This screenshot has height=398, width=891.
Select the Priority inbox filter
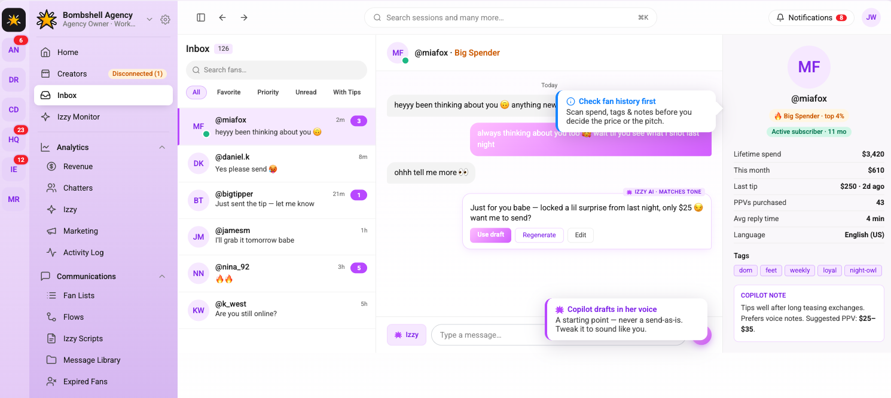point(268,93)
